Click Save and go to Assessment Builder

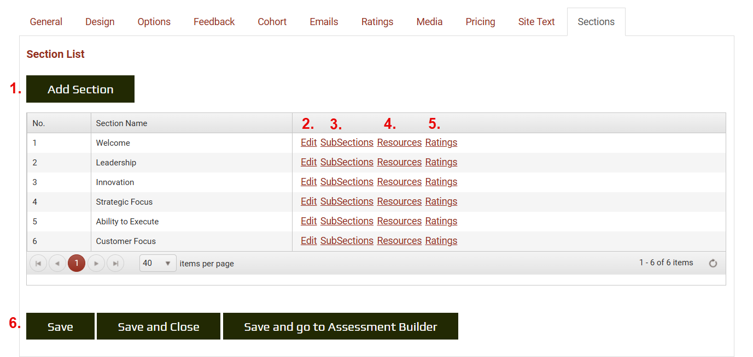click(340, 326)
